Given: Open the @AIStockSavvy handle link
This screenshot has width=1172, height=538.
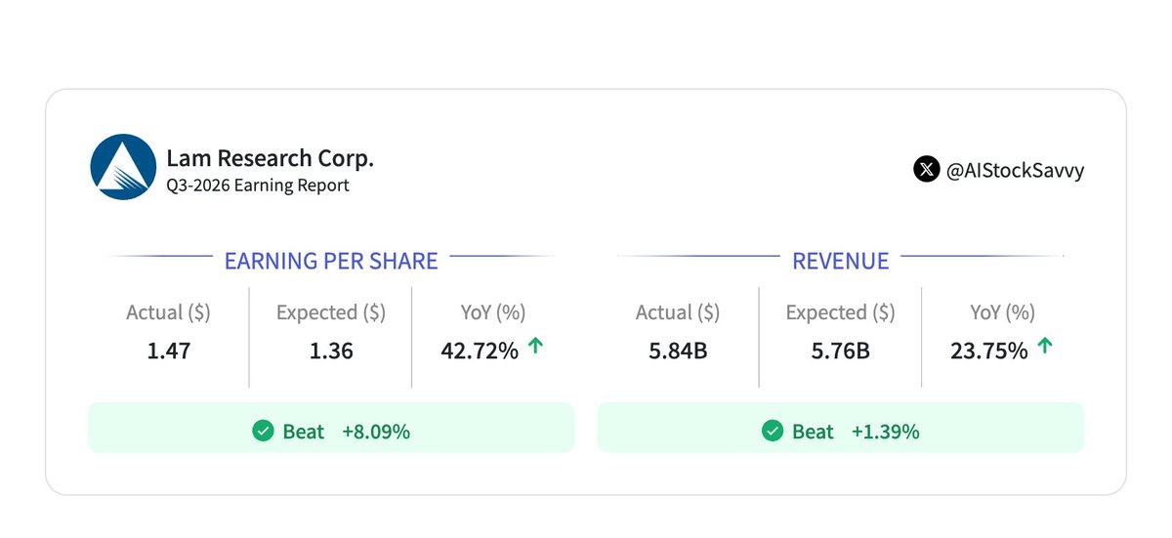Looking at the screenshot, I should 1016,170.
